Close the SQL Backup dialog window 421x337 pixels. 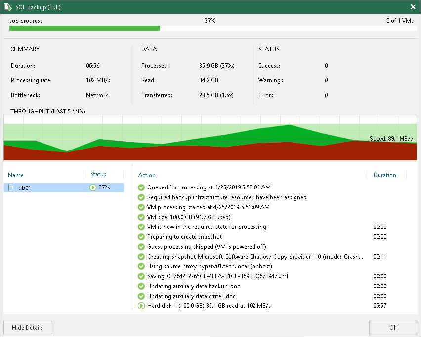point(413,7)
